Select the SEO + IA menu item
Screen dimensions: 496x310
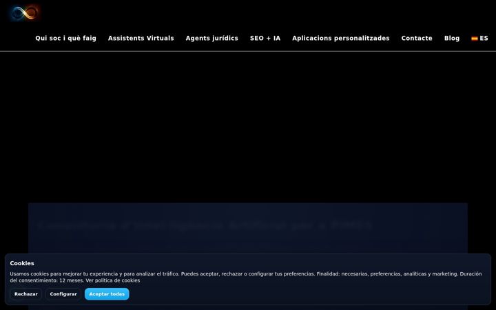click(x=265, y=39)
